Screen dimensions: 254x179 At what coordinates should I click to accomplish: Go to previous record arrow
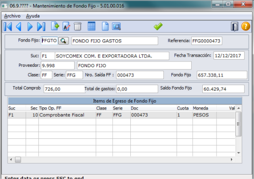click(19, 27)
